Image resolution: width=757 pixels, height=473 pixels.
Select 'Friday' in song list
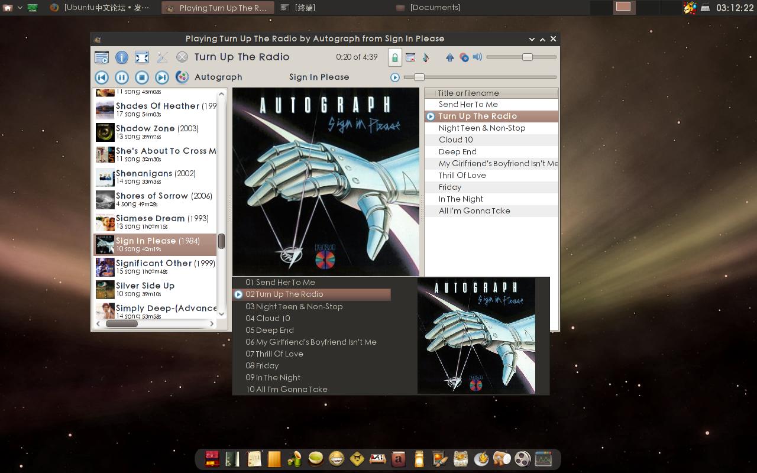tap(491, 187)
